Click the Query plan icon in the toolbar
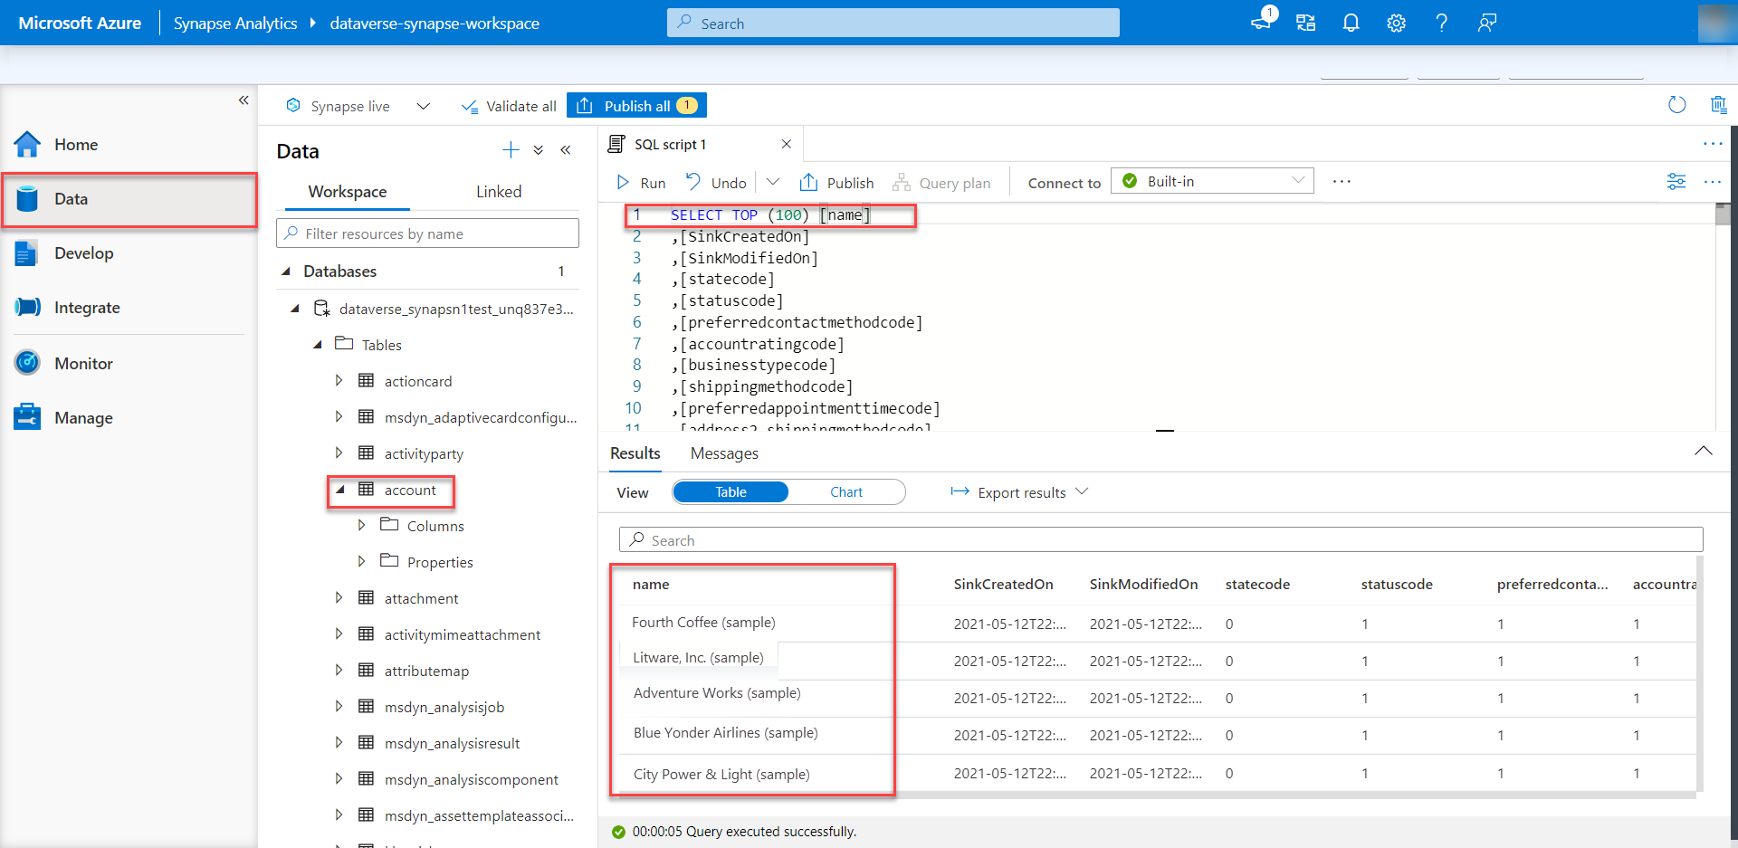The height and width of the screenshot is (848, 1738). click(902, 182)
